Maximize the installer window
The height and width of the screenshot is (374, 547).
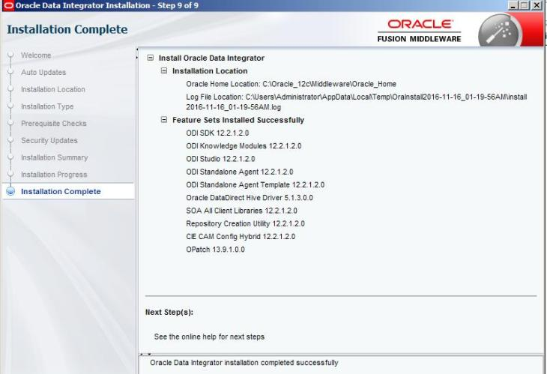point(525,5)
